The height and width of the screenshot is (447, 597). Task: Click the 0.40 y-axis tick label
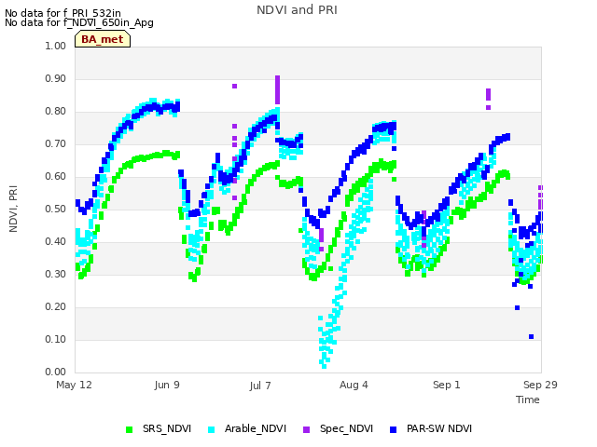coord(56,242)
